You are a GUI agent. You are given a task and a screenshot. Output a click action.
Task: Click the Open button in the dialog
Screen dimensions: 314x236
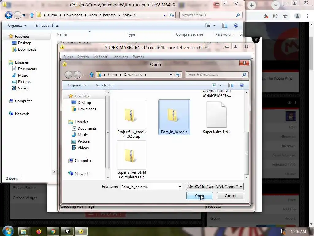point(199,196)
